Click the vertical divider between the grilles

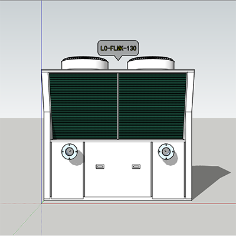(x=118, y=106)
